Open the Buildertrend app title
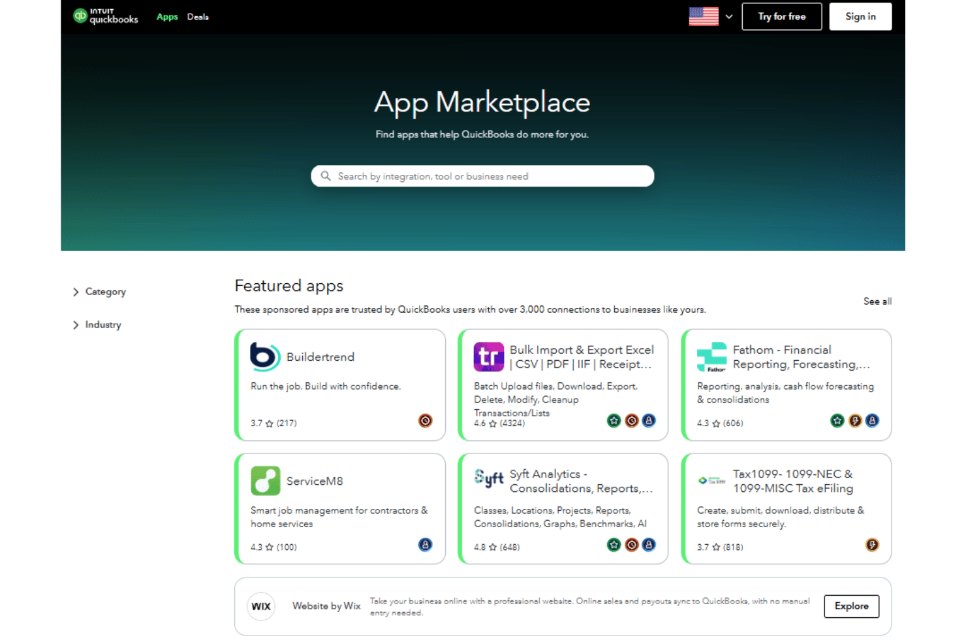Viewport: 966px width, 644px height. 320,357
